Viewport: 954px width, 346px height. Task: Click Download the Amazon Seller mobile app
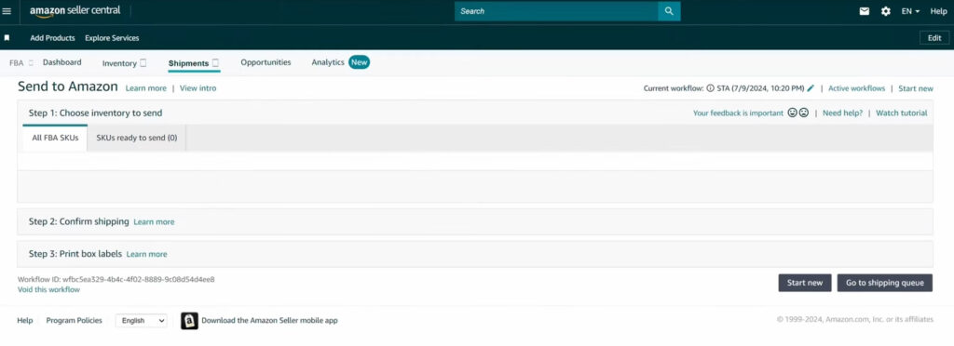tap(269, 321)
